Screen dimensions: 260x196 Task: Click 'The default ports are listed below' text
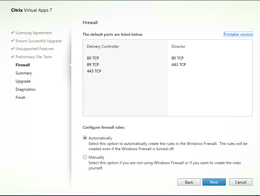[x=113, y=34]
